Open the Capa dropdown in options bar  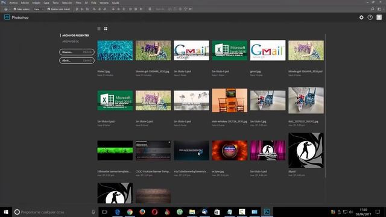[x=39, y=9]
